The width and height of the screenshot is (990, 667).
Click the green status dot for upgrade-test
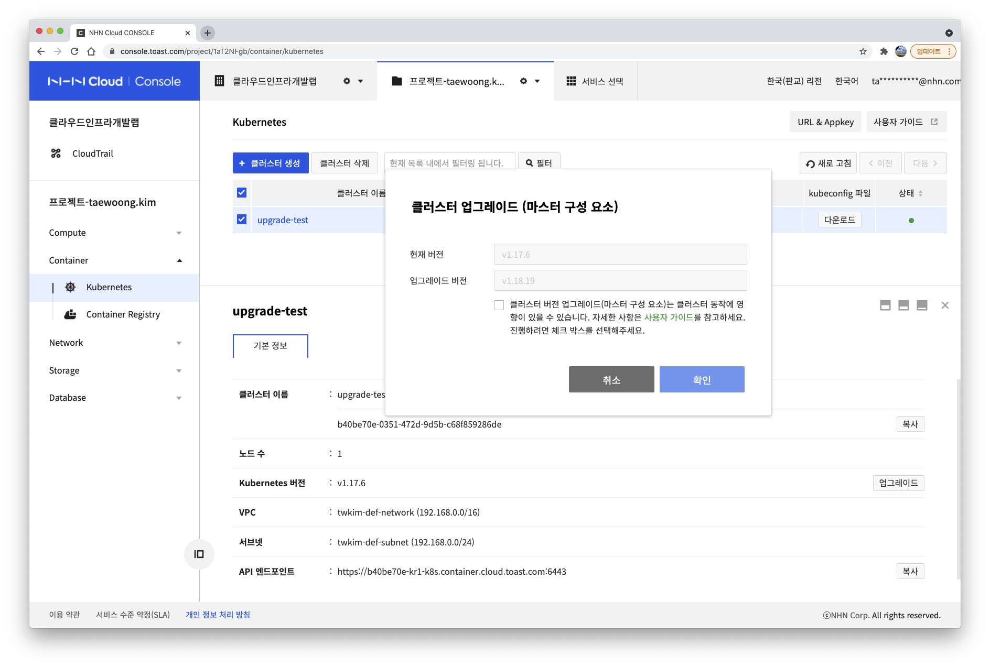click(911, 221)
